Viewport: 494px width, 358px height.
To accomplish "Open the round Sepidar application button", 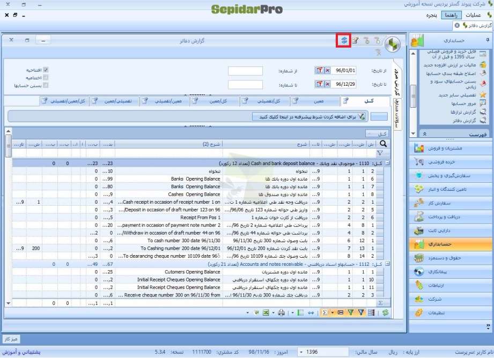I will (392, 44).
